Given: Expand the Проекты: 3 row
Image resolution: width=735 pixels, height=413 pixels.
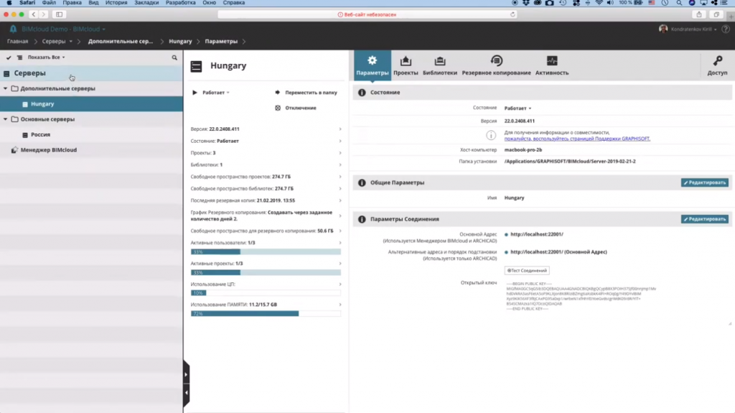Looking at the screenshot, I should [266, 153].
